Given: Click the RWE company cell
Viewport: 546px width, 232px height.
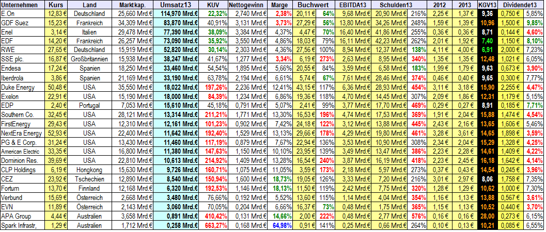Looking at the screenshot, I should tap(23, 50).
